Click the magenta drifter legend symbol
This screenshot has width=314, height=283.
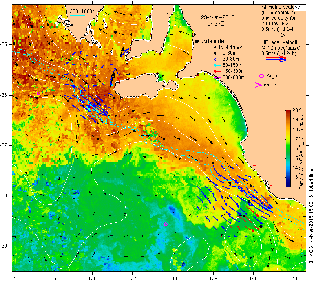click(x=258, y=85)
